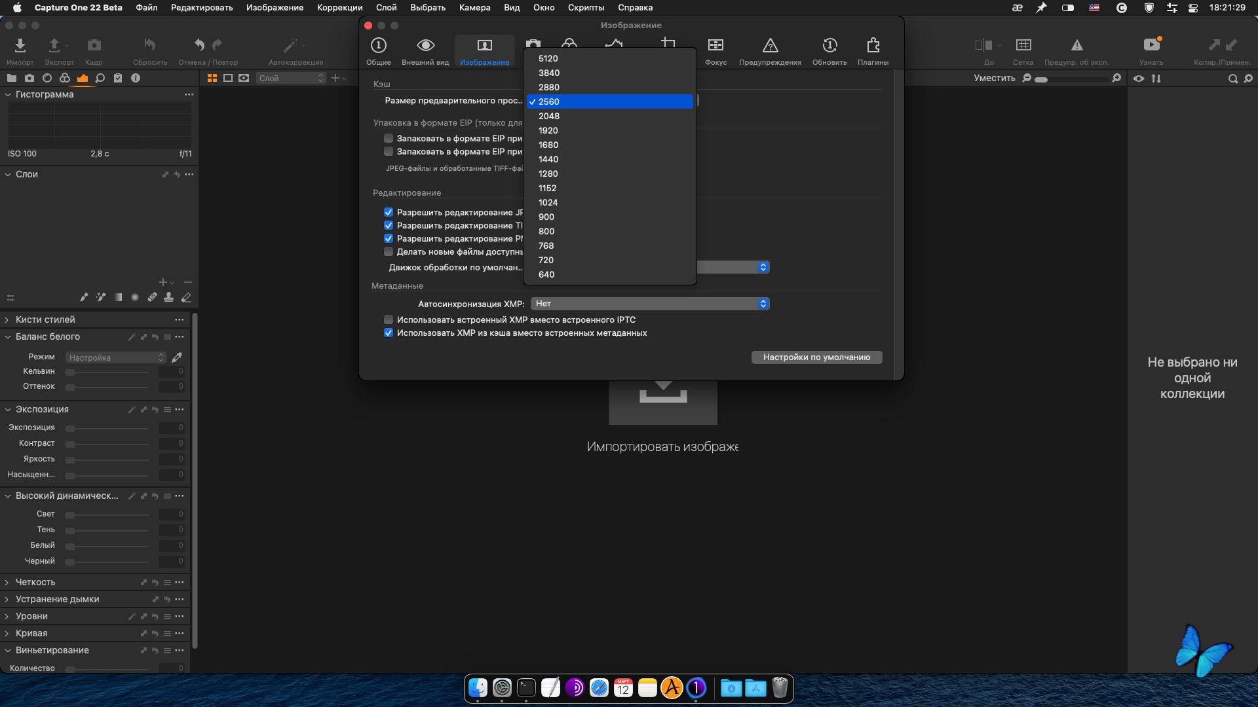Click the Import icon in toolbar
Screen dimensions: 1258x707
(x=20, y=45)
